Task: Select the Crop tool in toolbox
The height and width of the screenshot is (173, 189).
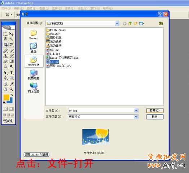Action: coord(5,45)
